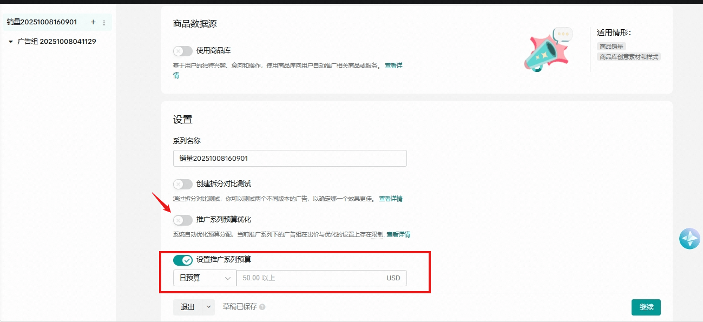
Task: Disable the 设置推广系列预算 toggle
Action: (x=182, y=260)
